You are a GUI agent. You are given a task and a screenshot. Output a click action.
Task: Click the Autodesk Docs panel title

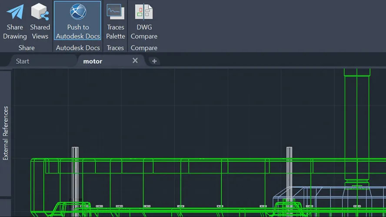[78, 48]
